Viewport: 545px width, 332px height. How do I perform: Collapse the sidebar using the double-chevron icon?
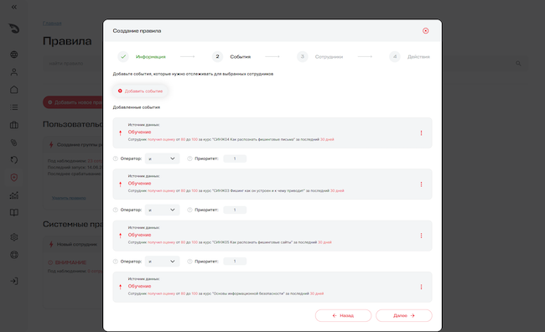click(14, 7)
